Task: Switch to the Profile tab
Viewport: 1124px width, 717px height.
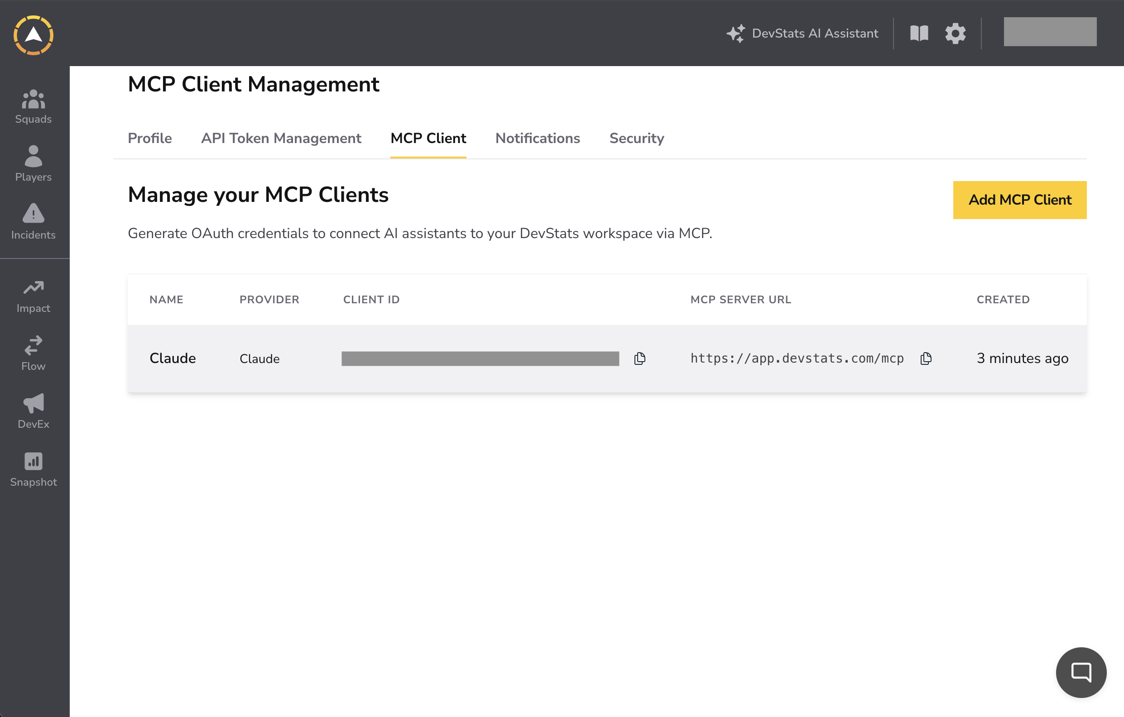Action: [150, 138]
